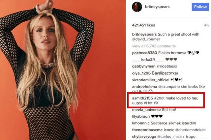Image resolution: width=211 pixels, height=140 pixels.
Task: Click the #2hot hashtag
Action: coord(159,98)
